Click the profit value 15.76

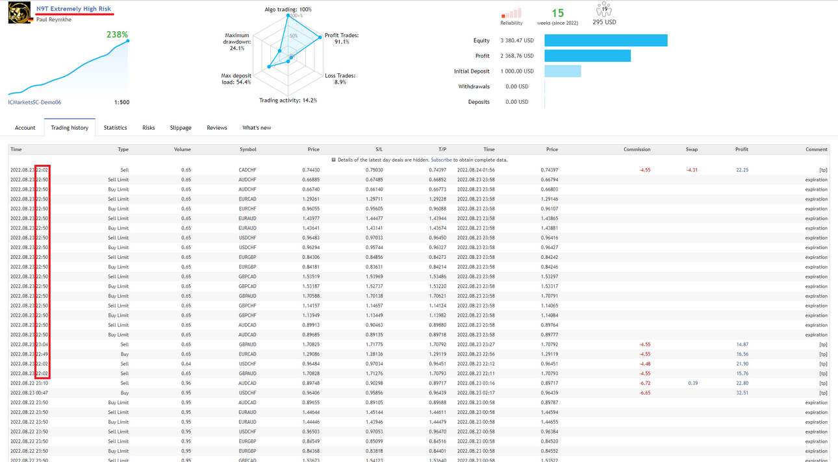click(742, 374)
